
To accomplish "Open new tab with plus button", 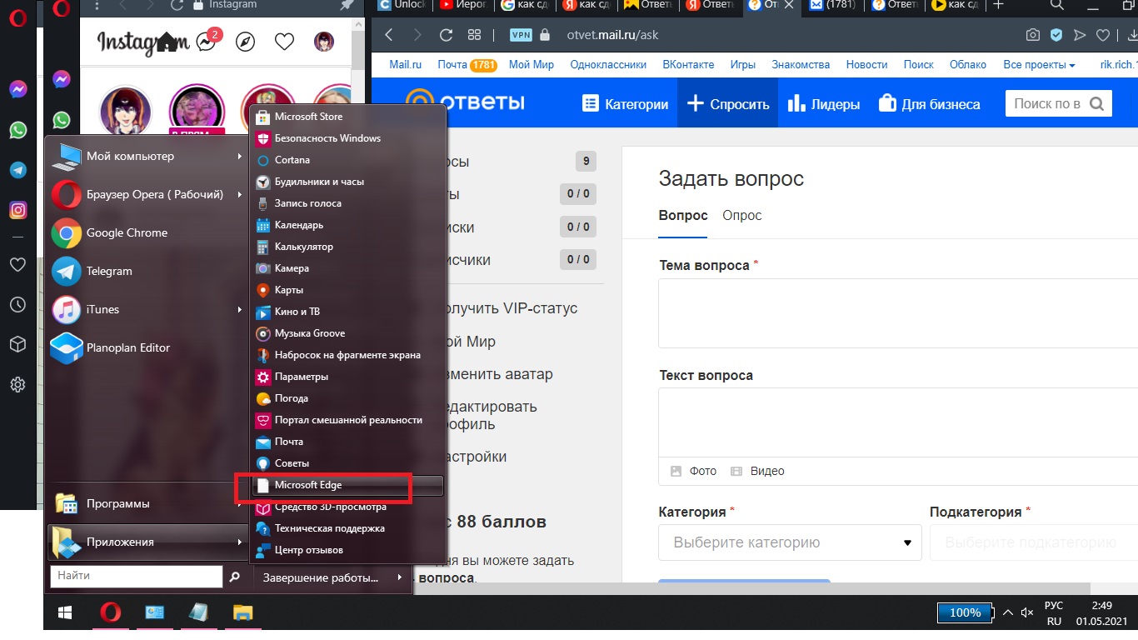I will [999, 5].
